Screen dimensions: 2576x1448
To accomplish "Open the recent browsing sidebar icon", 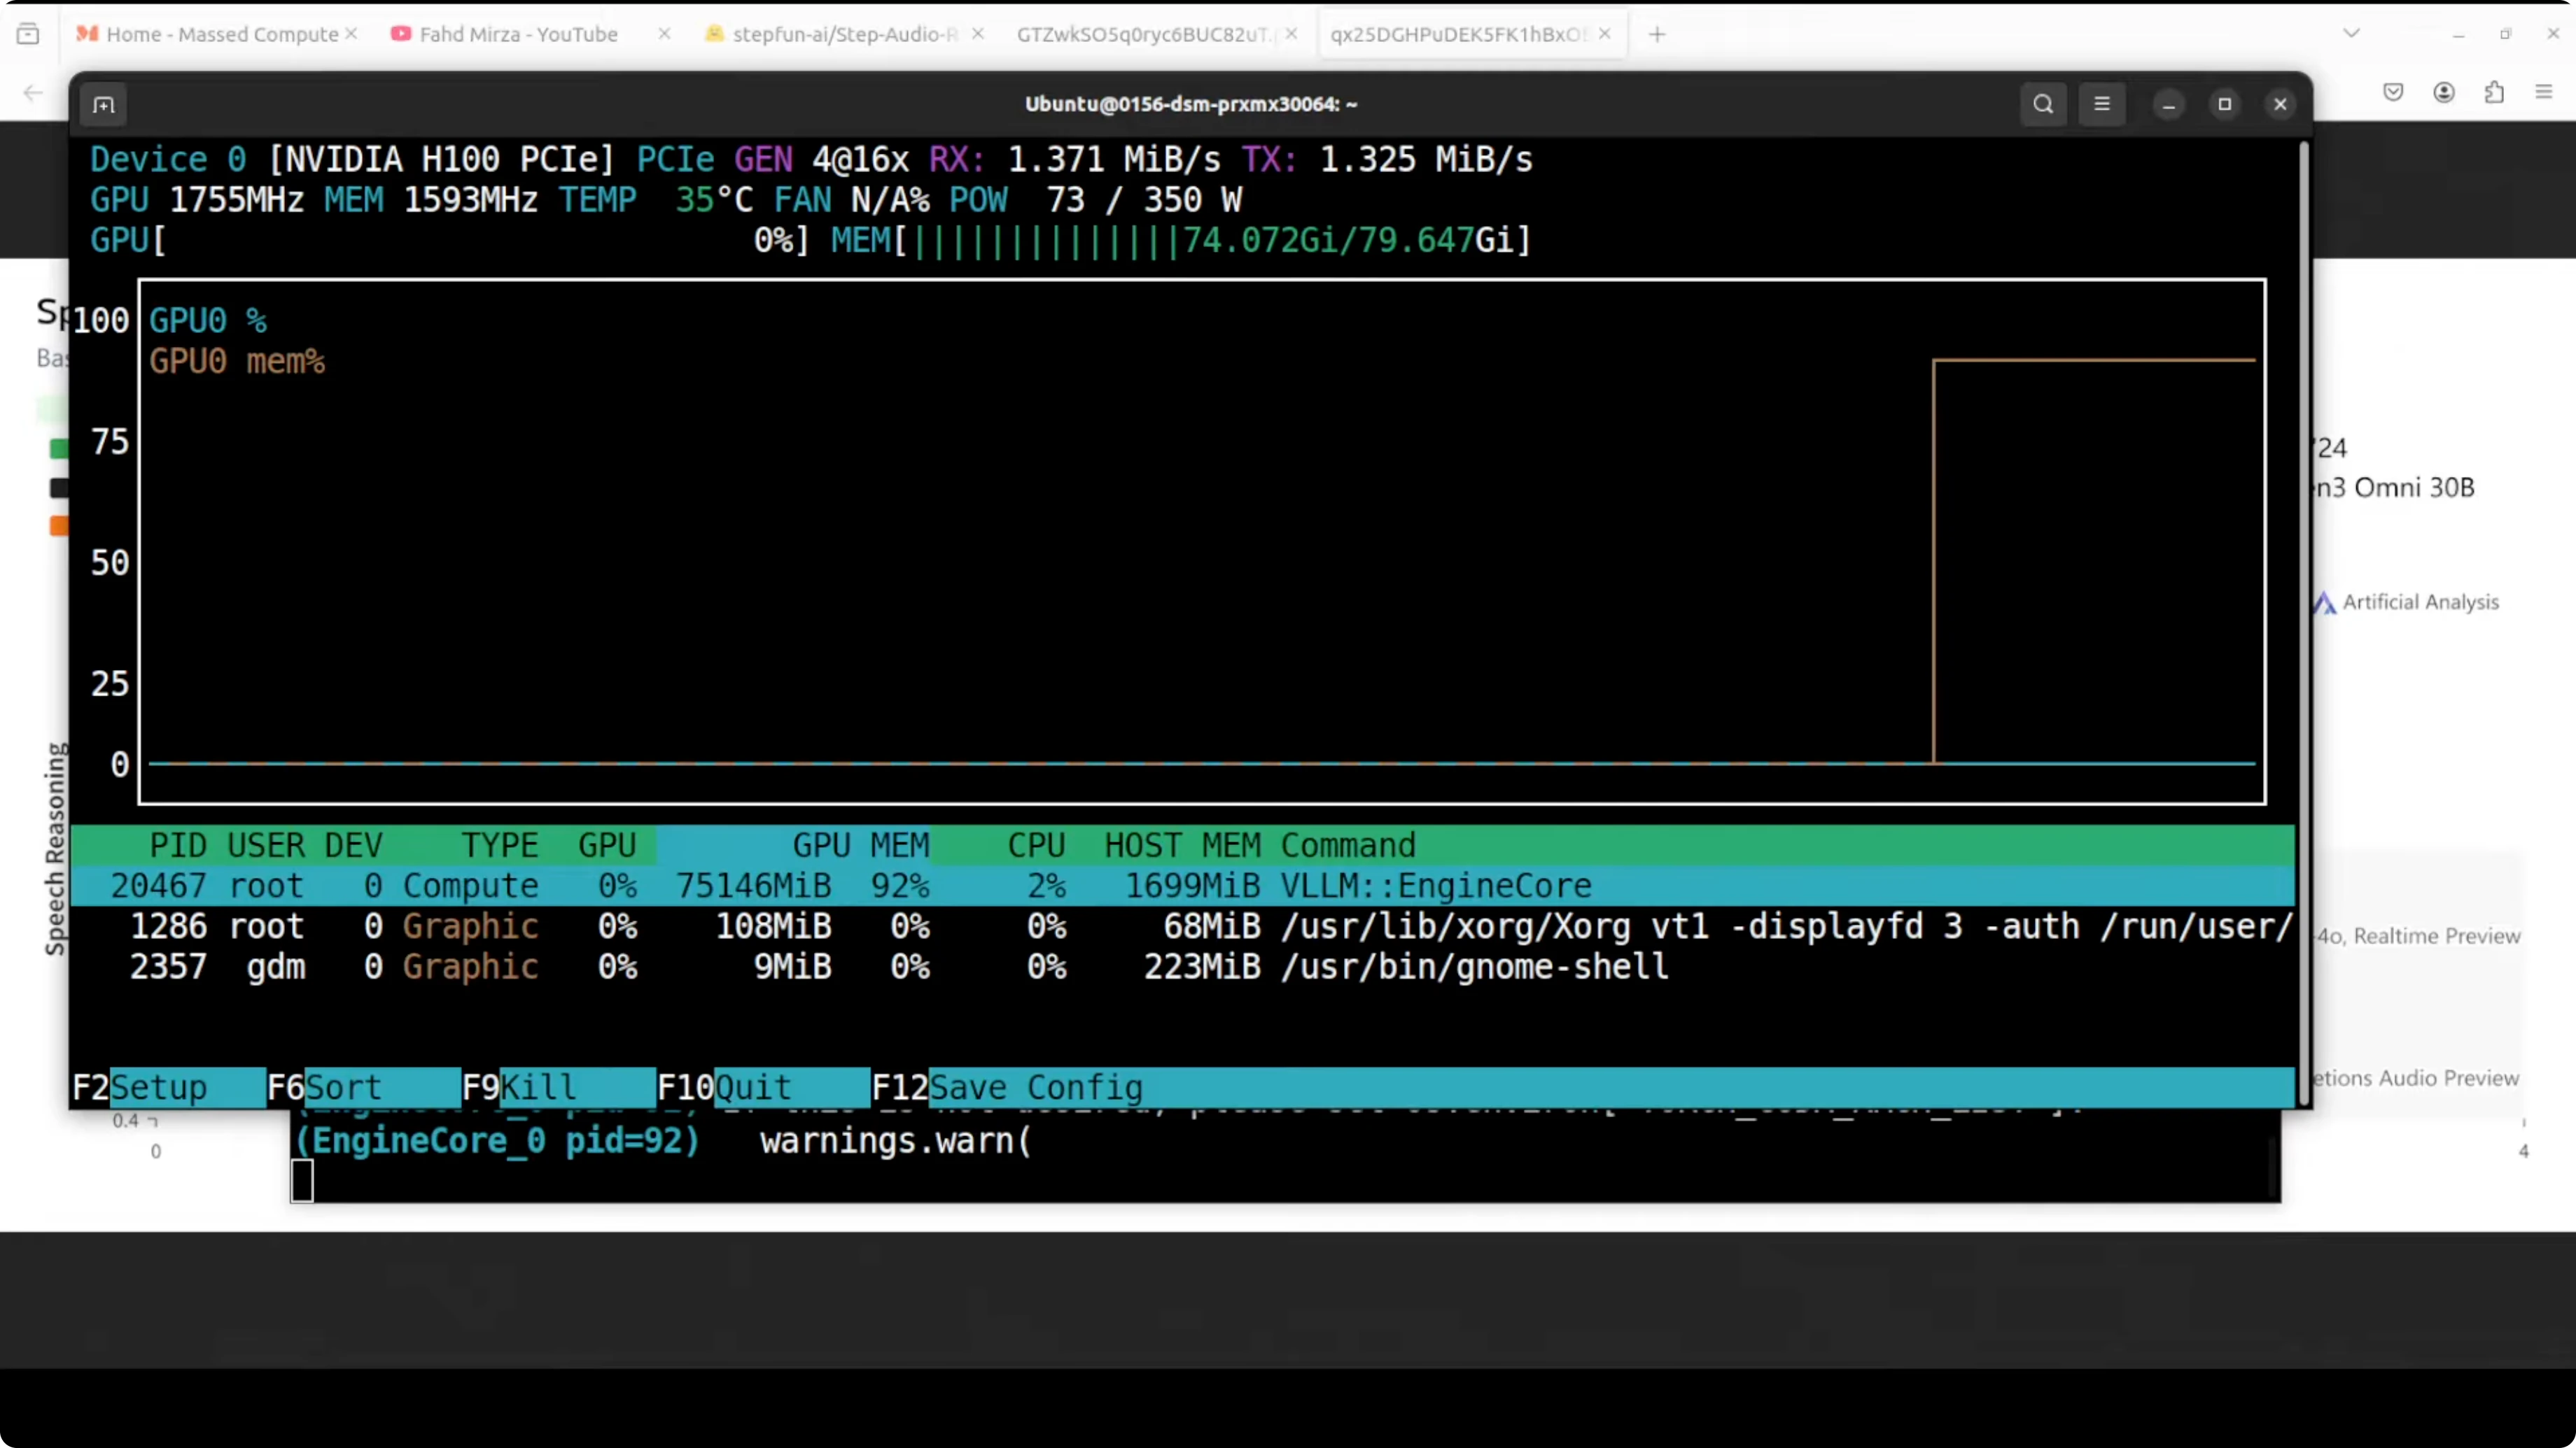I will pyautogui.click(x=28, y=35).
